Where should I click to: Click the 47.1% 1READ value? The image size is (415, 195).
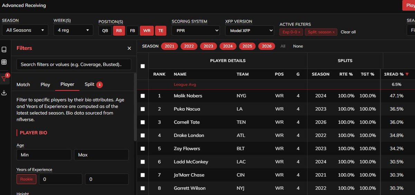(x=397, y=96)
